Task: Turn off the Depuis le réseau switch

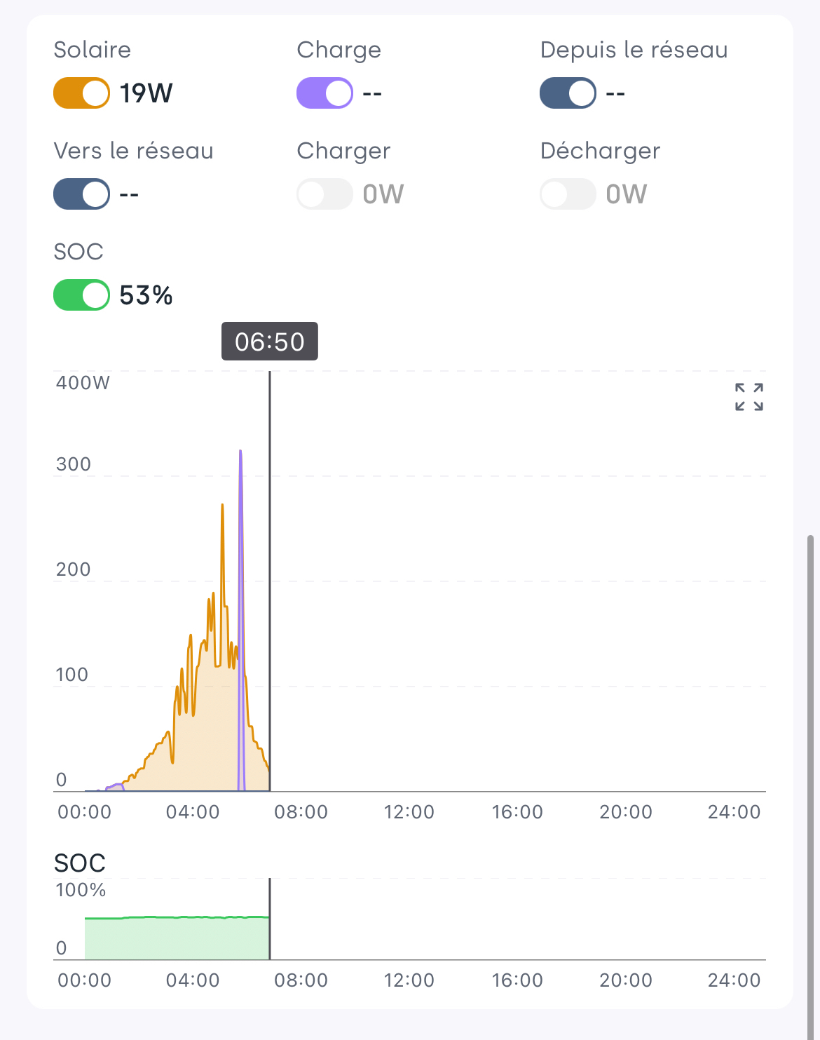Action: coord(568,93)
